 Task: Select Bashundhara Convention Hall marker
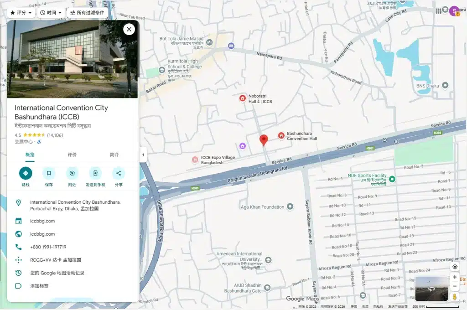click(281, 136)
